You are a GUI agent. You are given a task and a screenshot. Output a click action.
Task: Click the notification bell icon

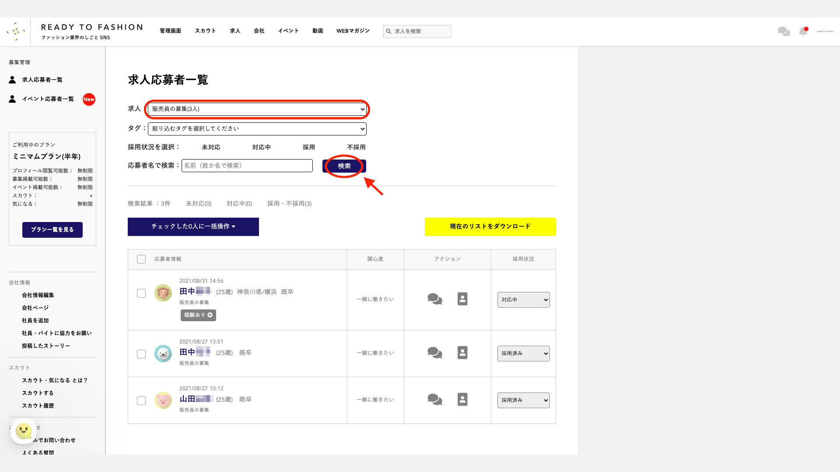803,31
